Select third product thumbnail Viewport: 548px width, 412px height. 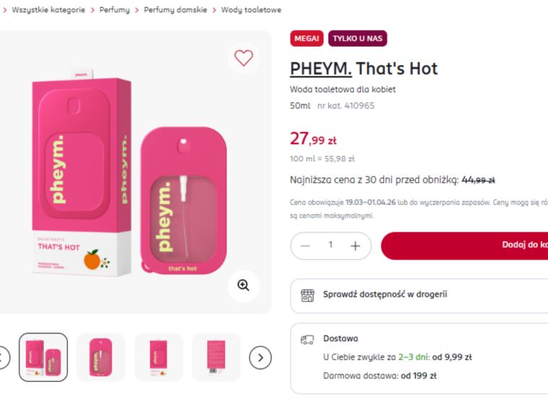click(x=158, y=357)
